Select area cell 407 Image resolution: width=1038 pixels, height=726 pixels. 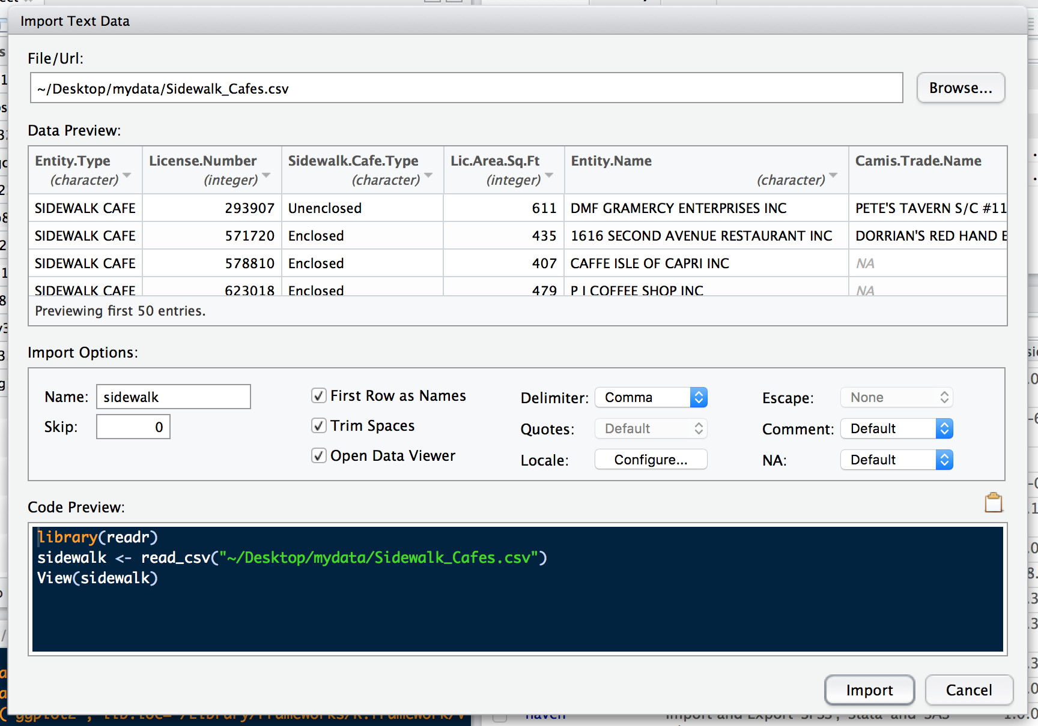click(x=504, y=263)
